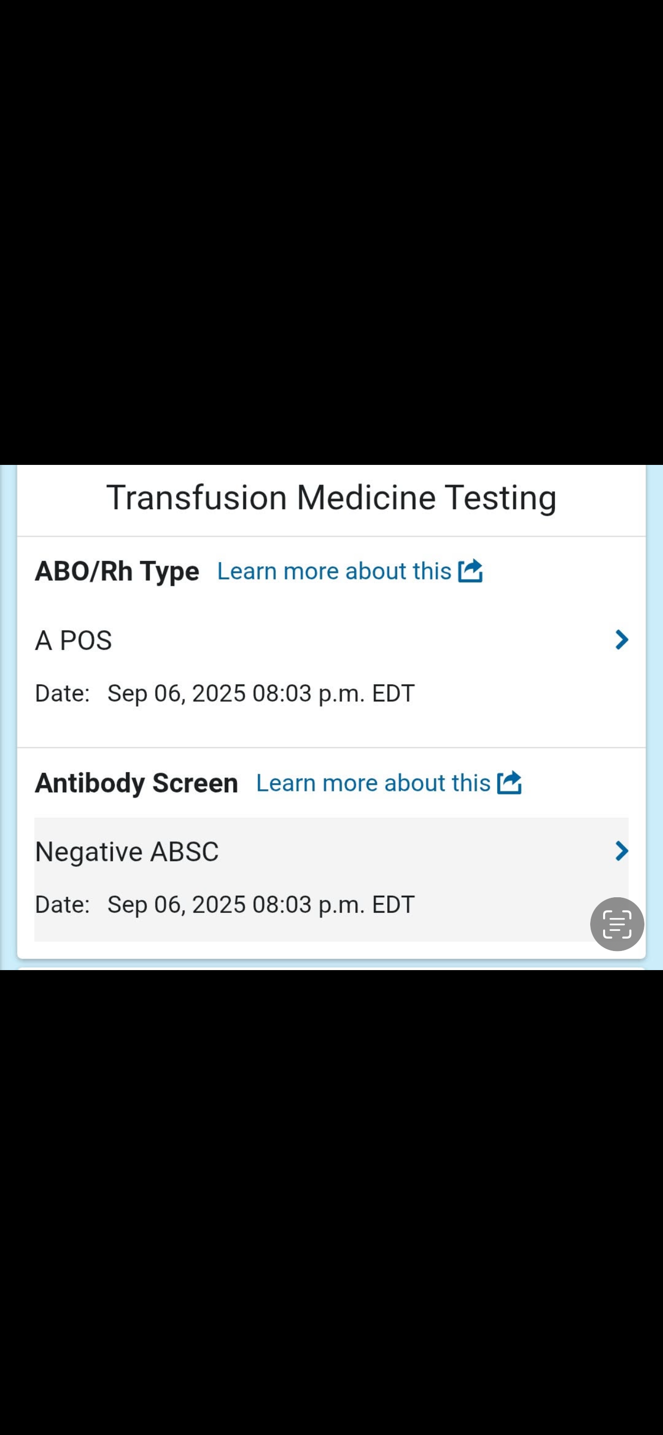The width and height of the screenshot is (663, 1435).
Task: Click external-link icon beside ABO/Rh Type
Action: pyautogui.click(x=470, y=571)
